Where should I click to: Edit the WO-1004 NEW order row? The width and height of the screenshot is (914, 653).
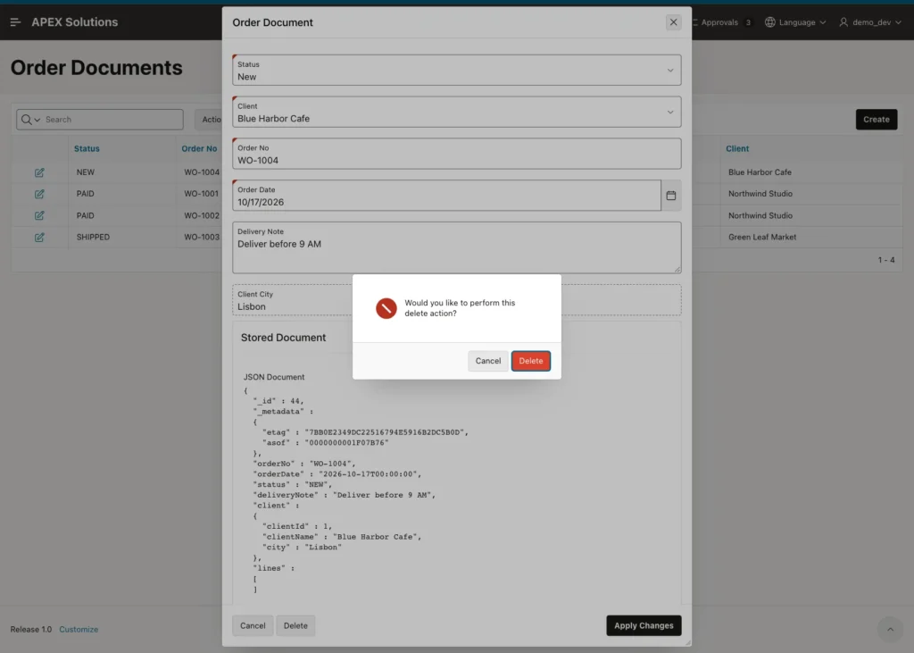39,172
